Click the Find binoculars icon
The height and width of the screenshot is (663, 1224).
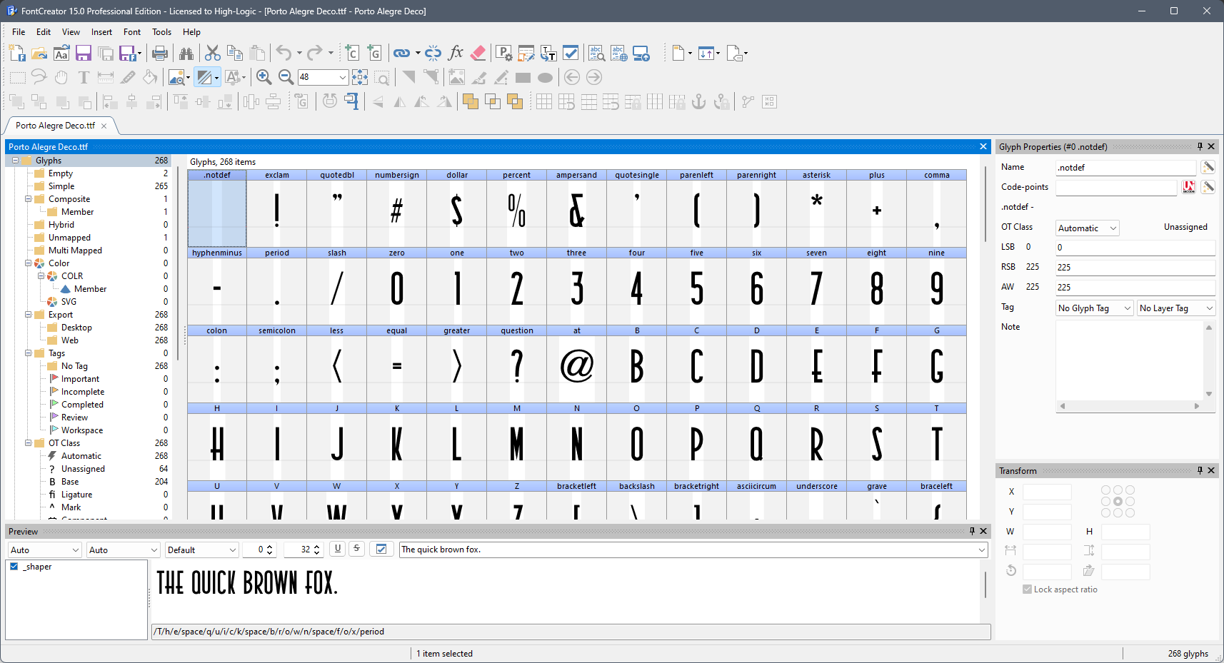186,53
